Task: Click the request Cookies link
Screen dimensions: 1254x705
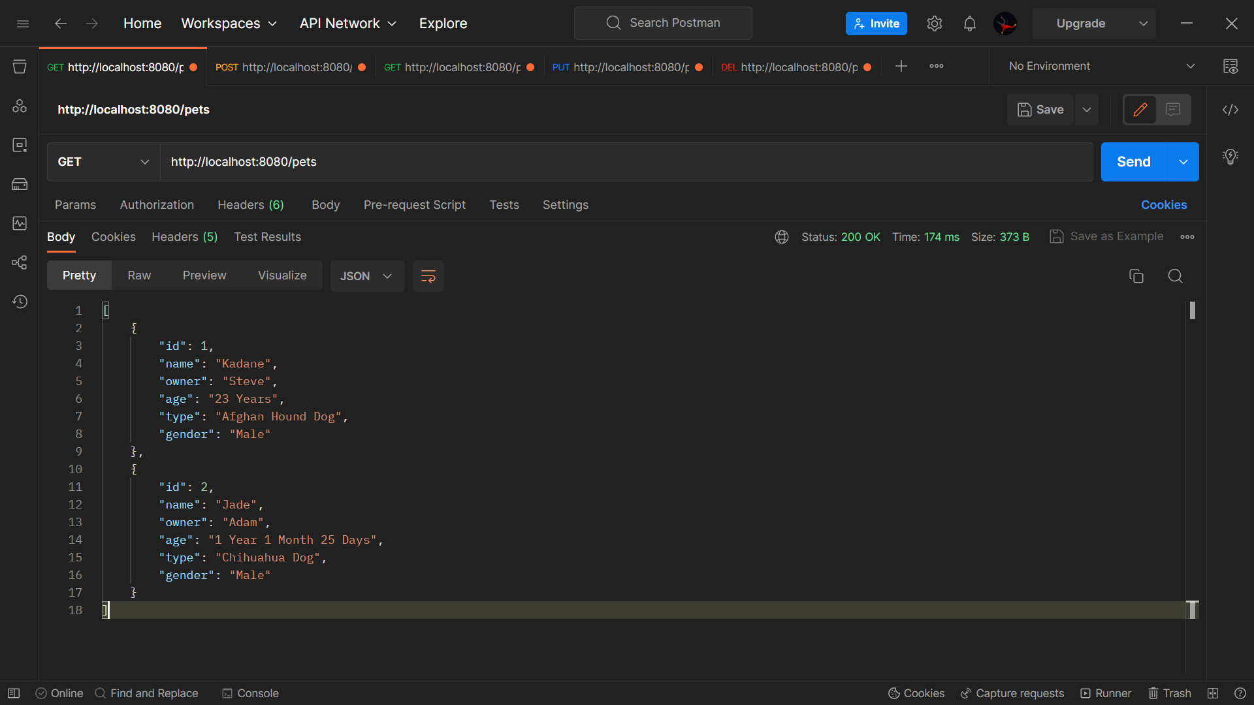Action: click(1163, 205)
